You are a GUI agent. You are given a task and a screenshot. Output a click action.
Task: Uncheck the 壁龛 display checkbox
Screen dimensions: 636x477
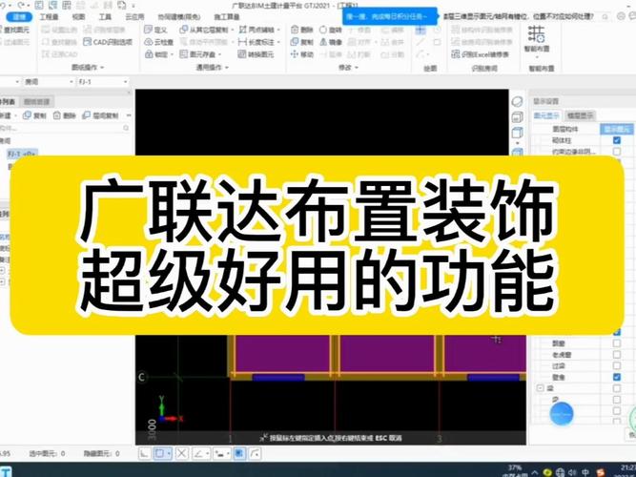[x=617, y=377]
